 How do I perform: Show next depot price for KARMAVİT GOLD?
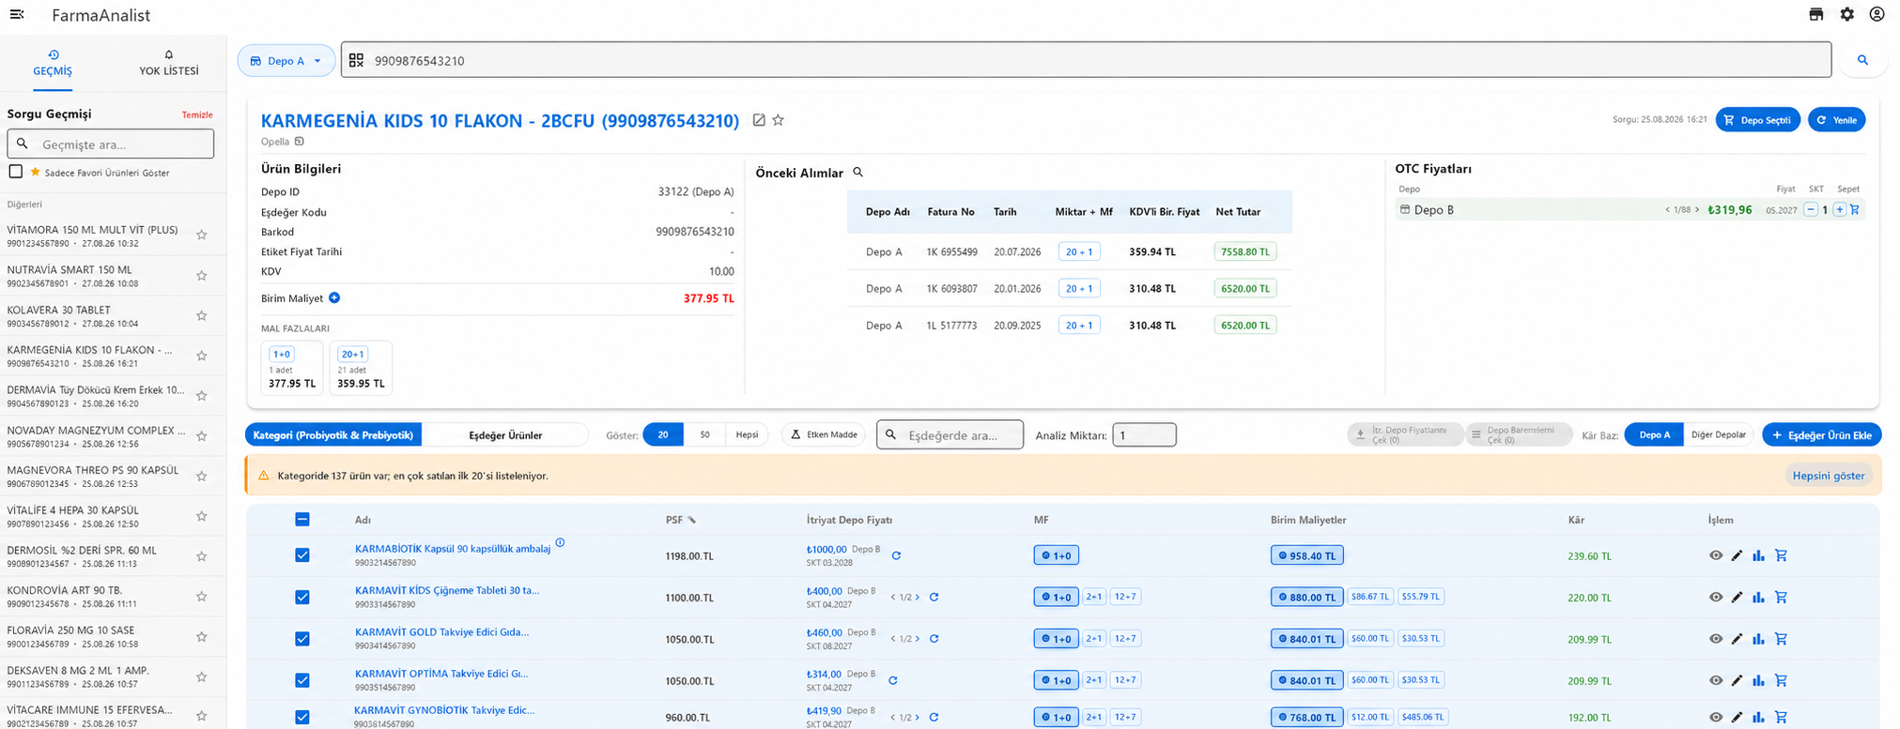[x=918, y=639]
